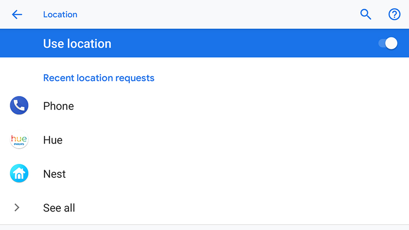Click the See all text
This screenshot has width=409, height=230.
click(x=59, y=208)
